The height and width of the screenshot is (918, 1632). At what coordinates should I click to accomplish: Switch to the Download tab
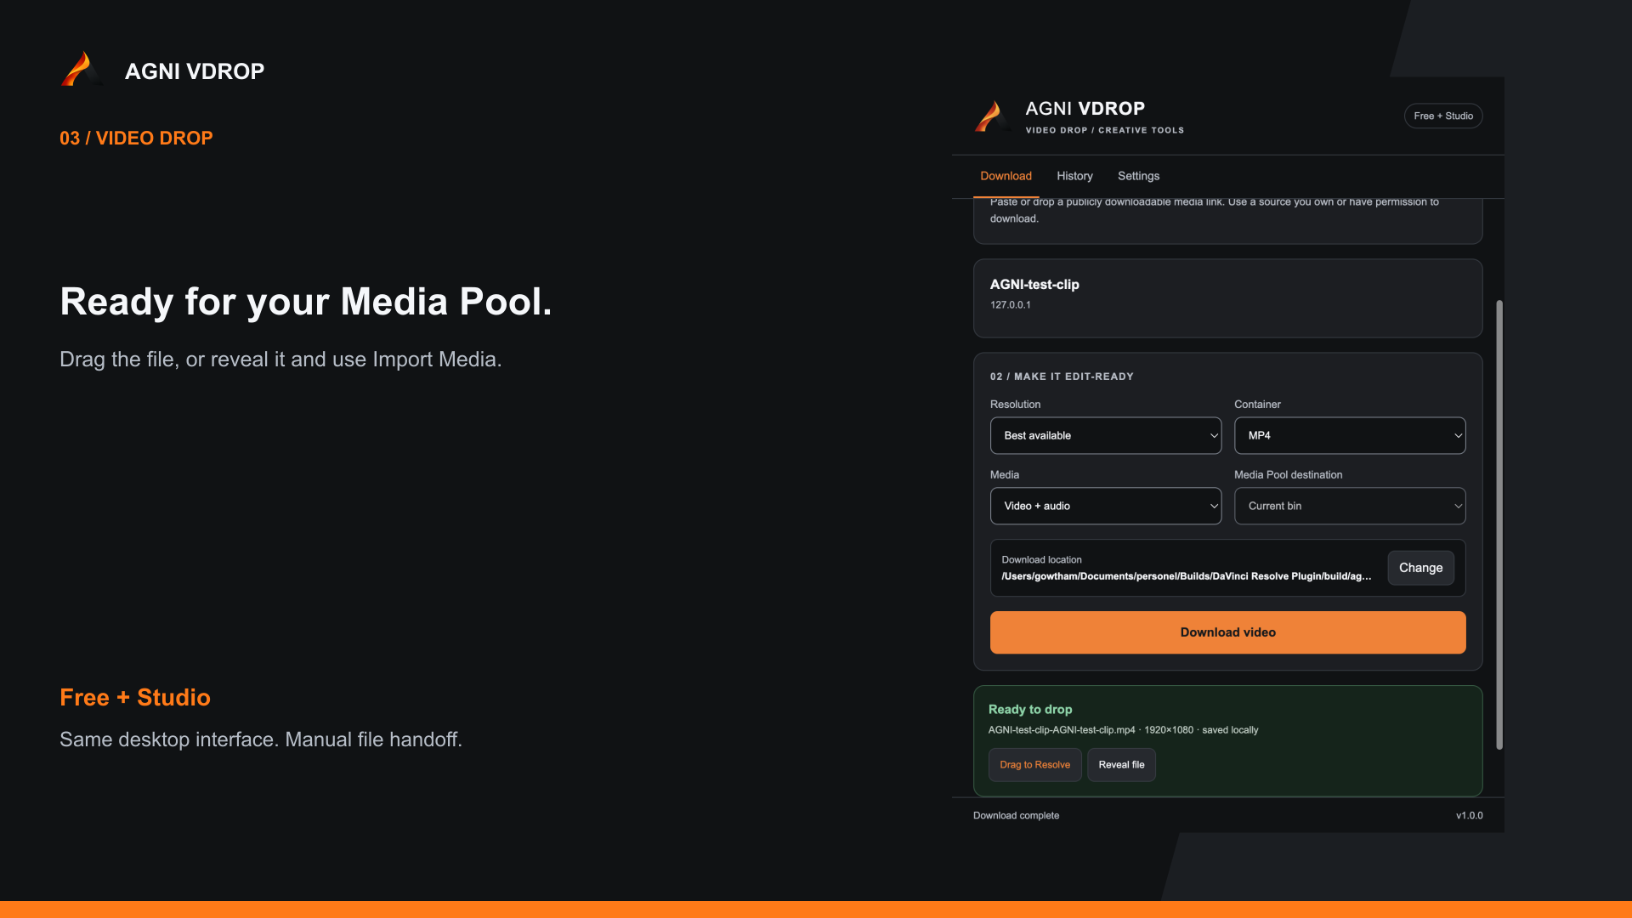click(x=1006, y=176)
